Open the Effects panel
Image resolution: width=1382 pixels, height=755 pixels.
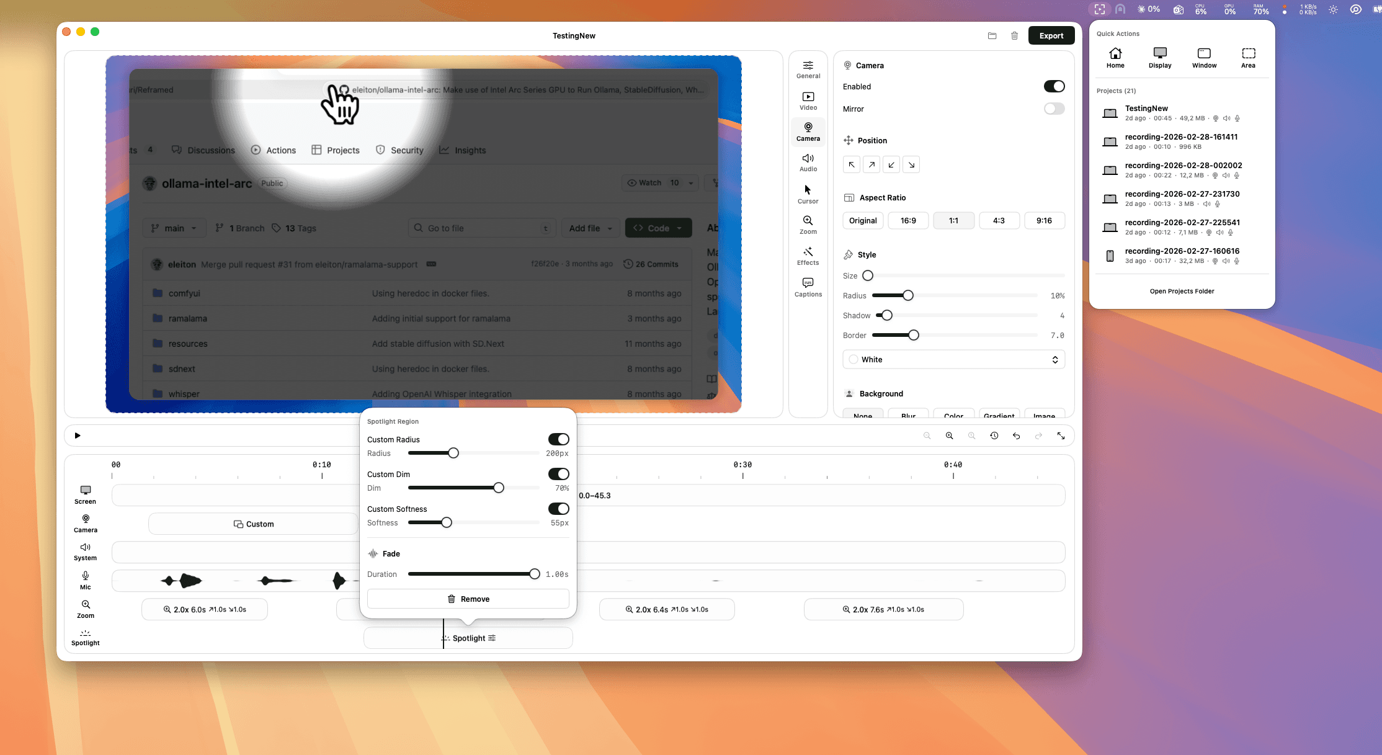[808, 256]
